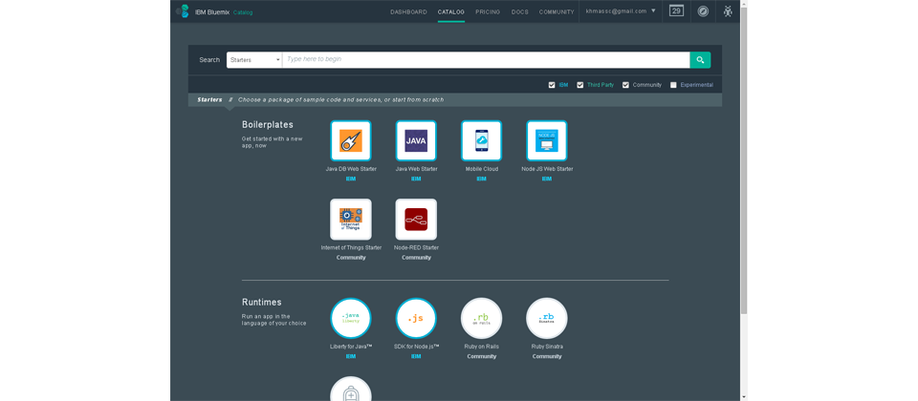Toggle the IBM filter checkbox

[552, 85]
